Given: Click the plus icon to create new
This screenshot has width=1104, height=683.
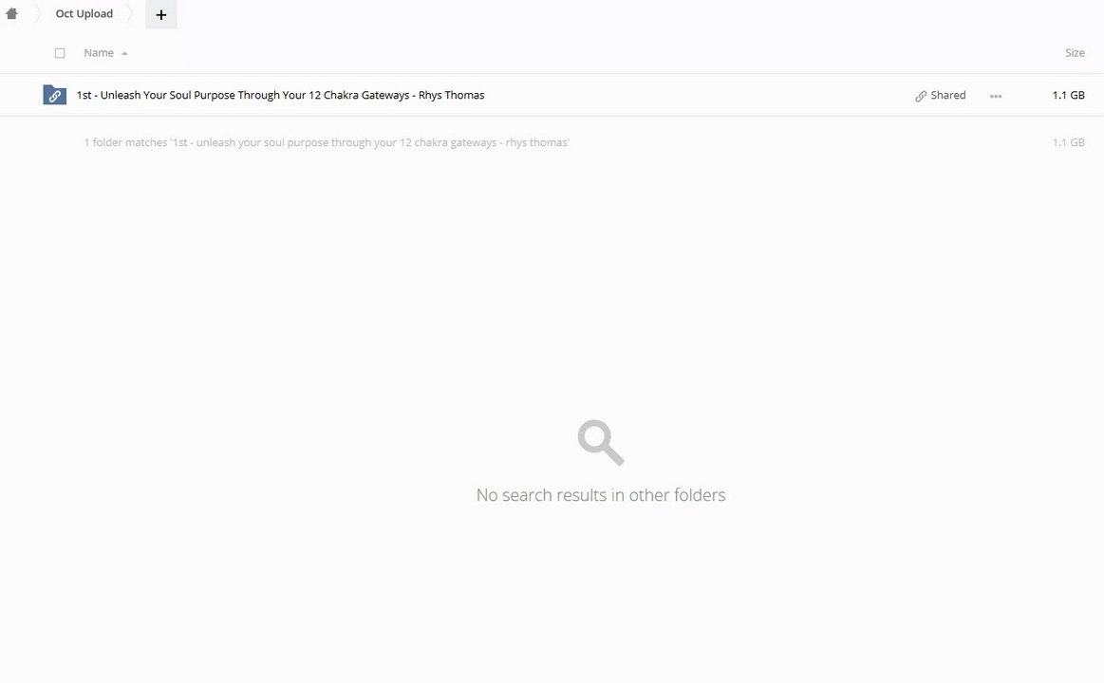Looking at the screenshot, I should pos(160,14).
